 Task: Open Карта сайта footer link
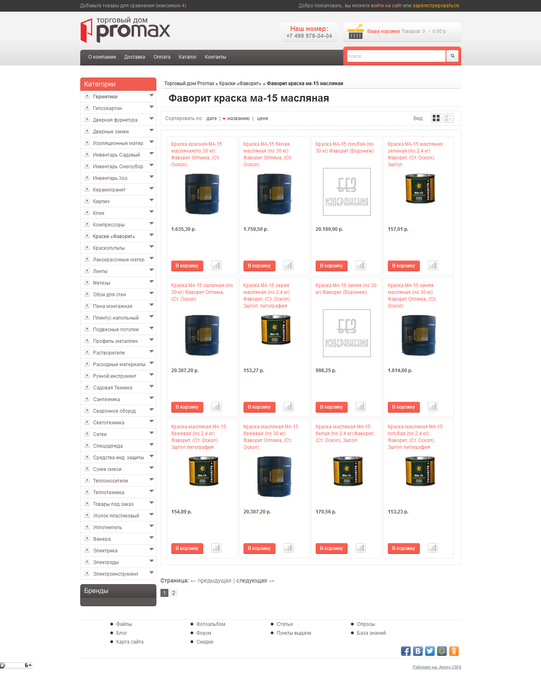(130, 642)
